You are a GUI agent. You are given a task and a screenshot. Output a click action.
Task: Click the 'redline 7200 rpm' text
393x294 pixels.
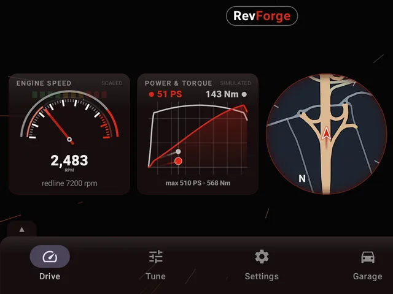click(69, 183)
